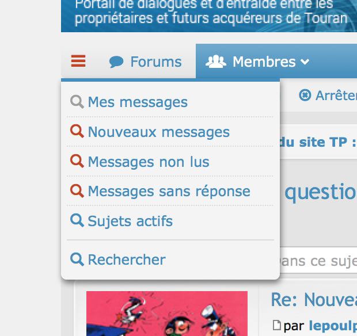Viewport: 357px width, 336px height.
Task: Click magnifier icon beside Nouveaux messages
Action: pos(77,132)
